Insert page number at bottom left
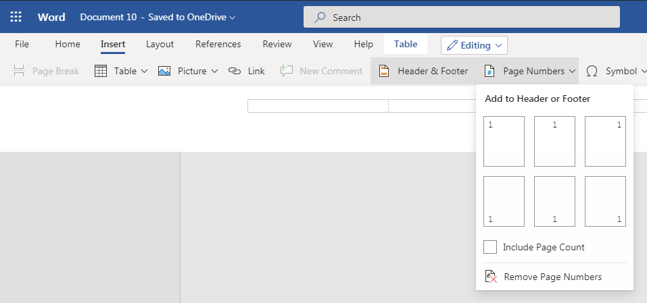Image resolution: width=647 pixels, height=303 pixels. 504,201
